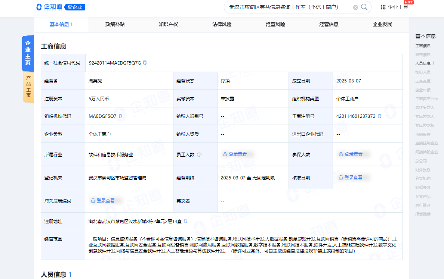Copy the unified social credit code

coord(145,63)
